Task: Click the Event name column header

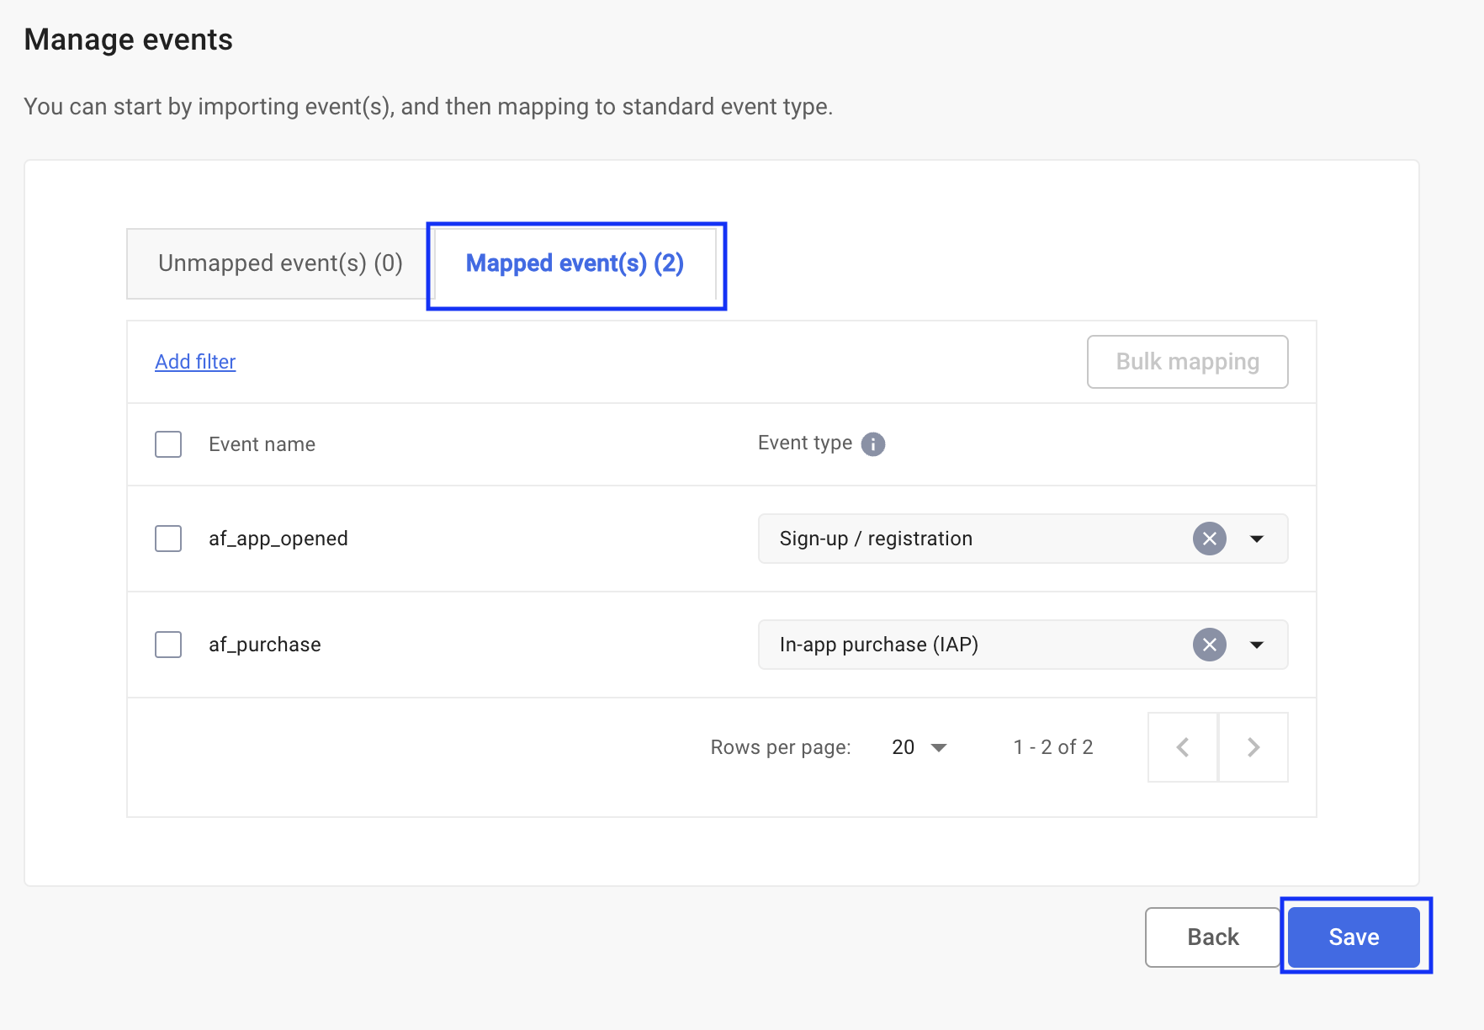Action: (x=262, y=444)
